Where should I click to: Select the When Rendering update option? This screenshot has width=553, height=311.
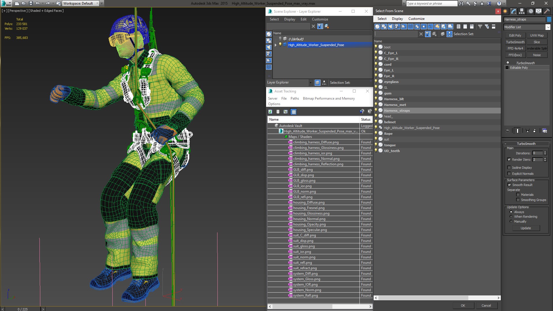pos(511,217)
